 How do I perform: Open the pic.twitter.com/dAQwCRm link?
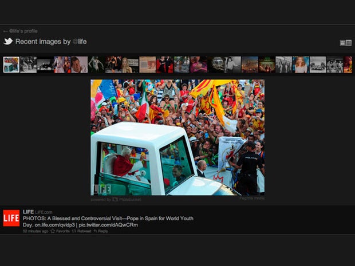pyautogui.click(x=108, y=225)
